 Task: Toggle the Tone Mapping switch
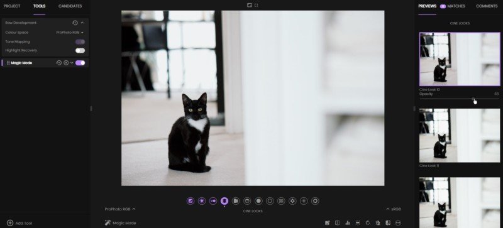[80, 41]
